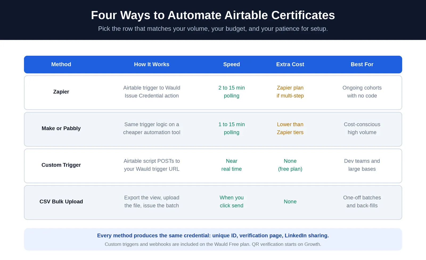This screenshot has width=426, height=260.
Task: Select the 'Extra Cost' column header
Action: coord(290,64)
